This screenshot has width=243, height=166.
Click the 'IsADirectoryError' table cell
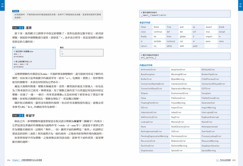point(154,117)
